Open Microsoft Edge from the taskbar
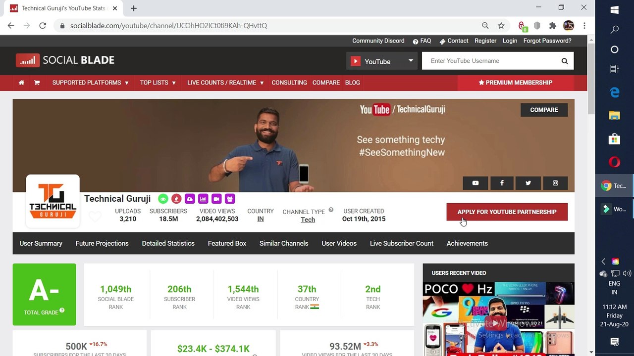Screen dimensions: 634x356 click(615, 92)
